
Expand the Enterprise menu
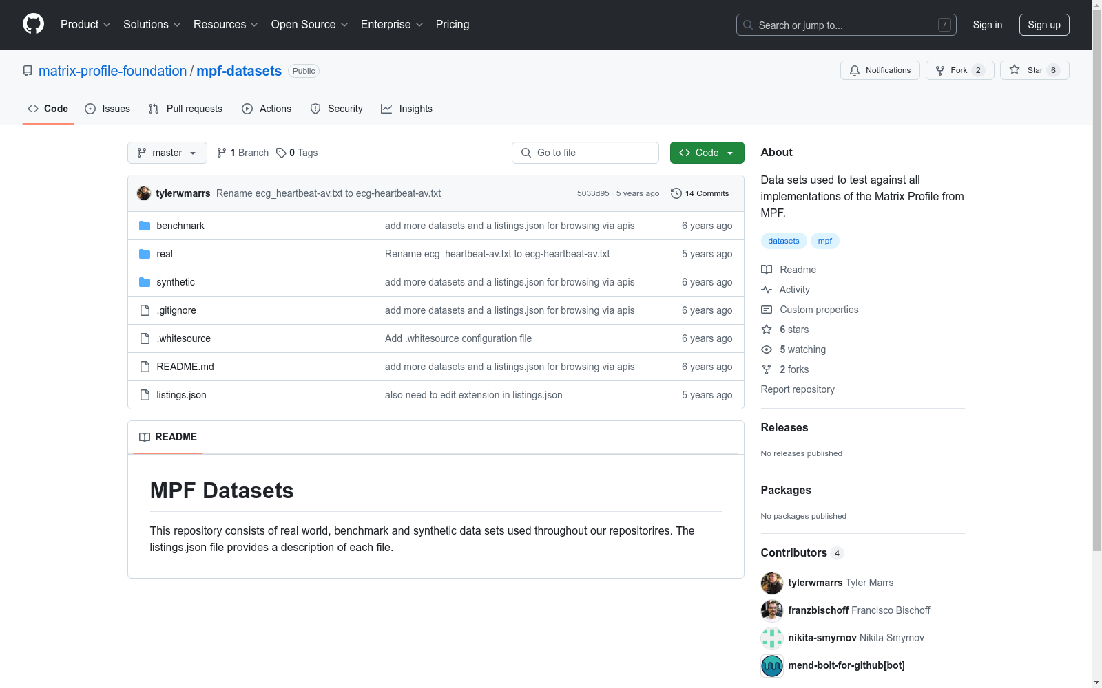[392, 25]
